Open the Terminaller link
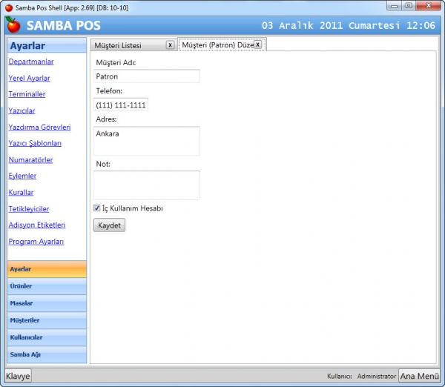This screenshot has width=445, height=387. click(27, 94)
